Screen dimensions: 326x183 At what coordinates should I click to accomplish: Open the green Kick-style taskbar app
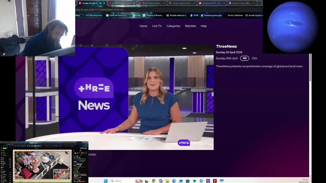194,181
